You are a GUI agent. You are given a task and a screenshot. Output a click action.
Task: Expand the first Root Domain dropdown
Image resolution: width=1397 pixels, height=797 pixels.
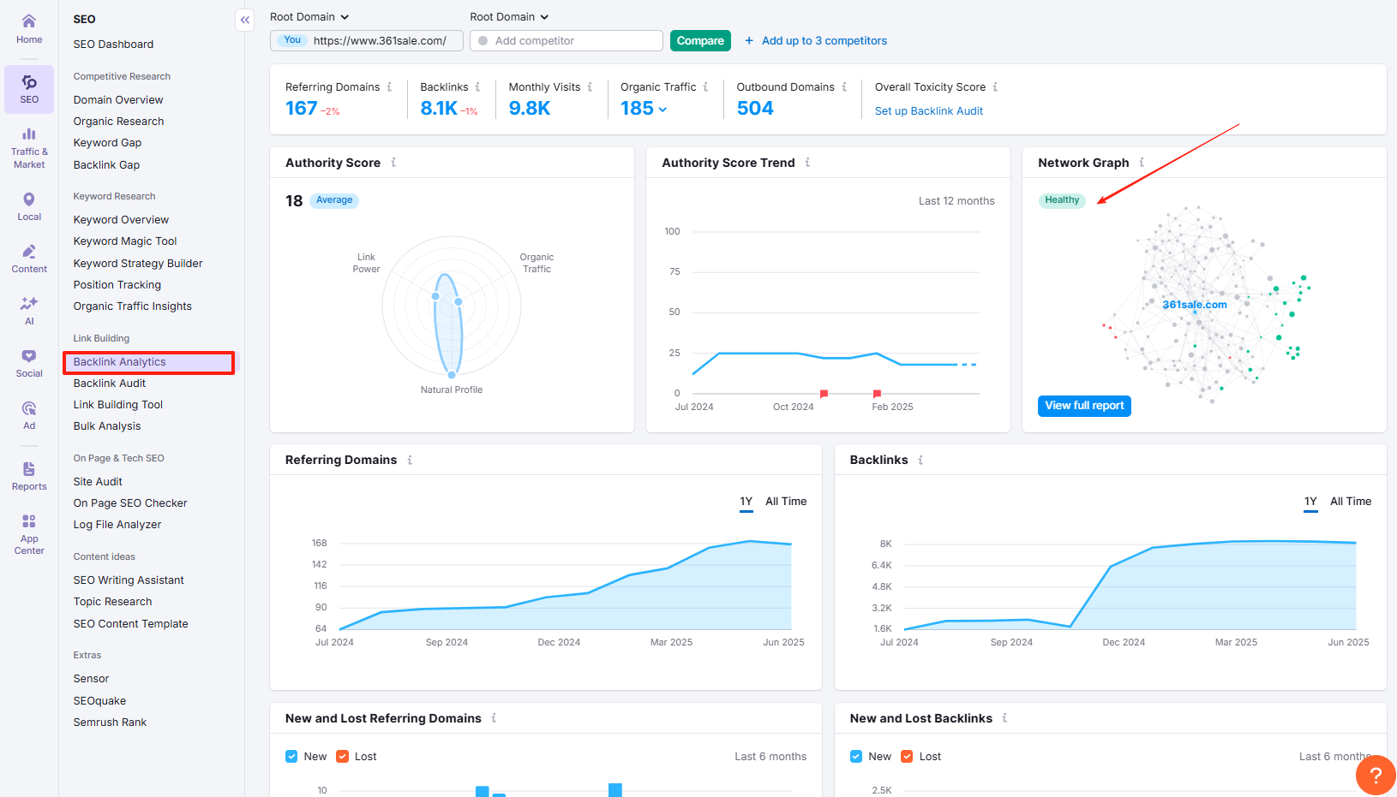pos(309,17)
